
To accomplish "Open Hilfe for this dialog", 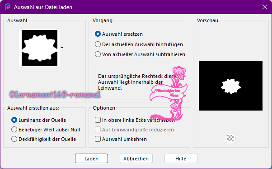I will (x=181, y=159).
